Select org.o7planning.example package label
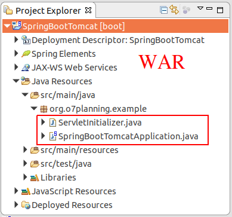 click(98, 109)
